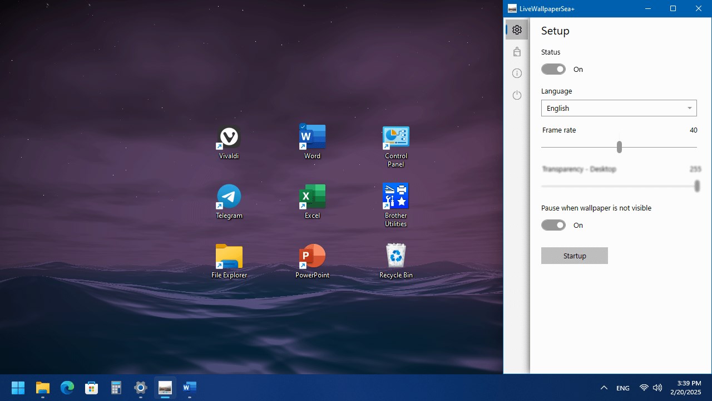Click the Startup button
Image resolution: width=712 pixels, height=401 pixels.
[x=575, y=256]
